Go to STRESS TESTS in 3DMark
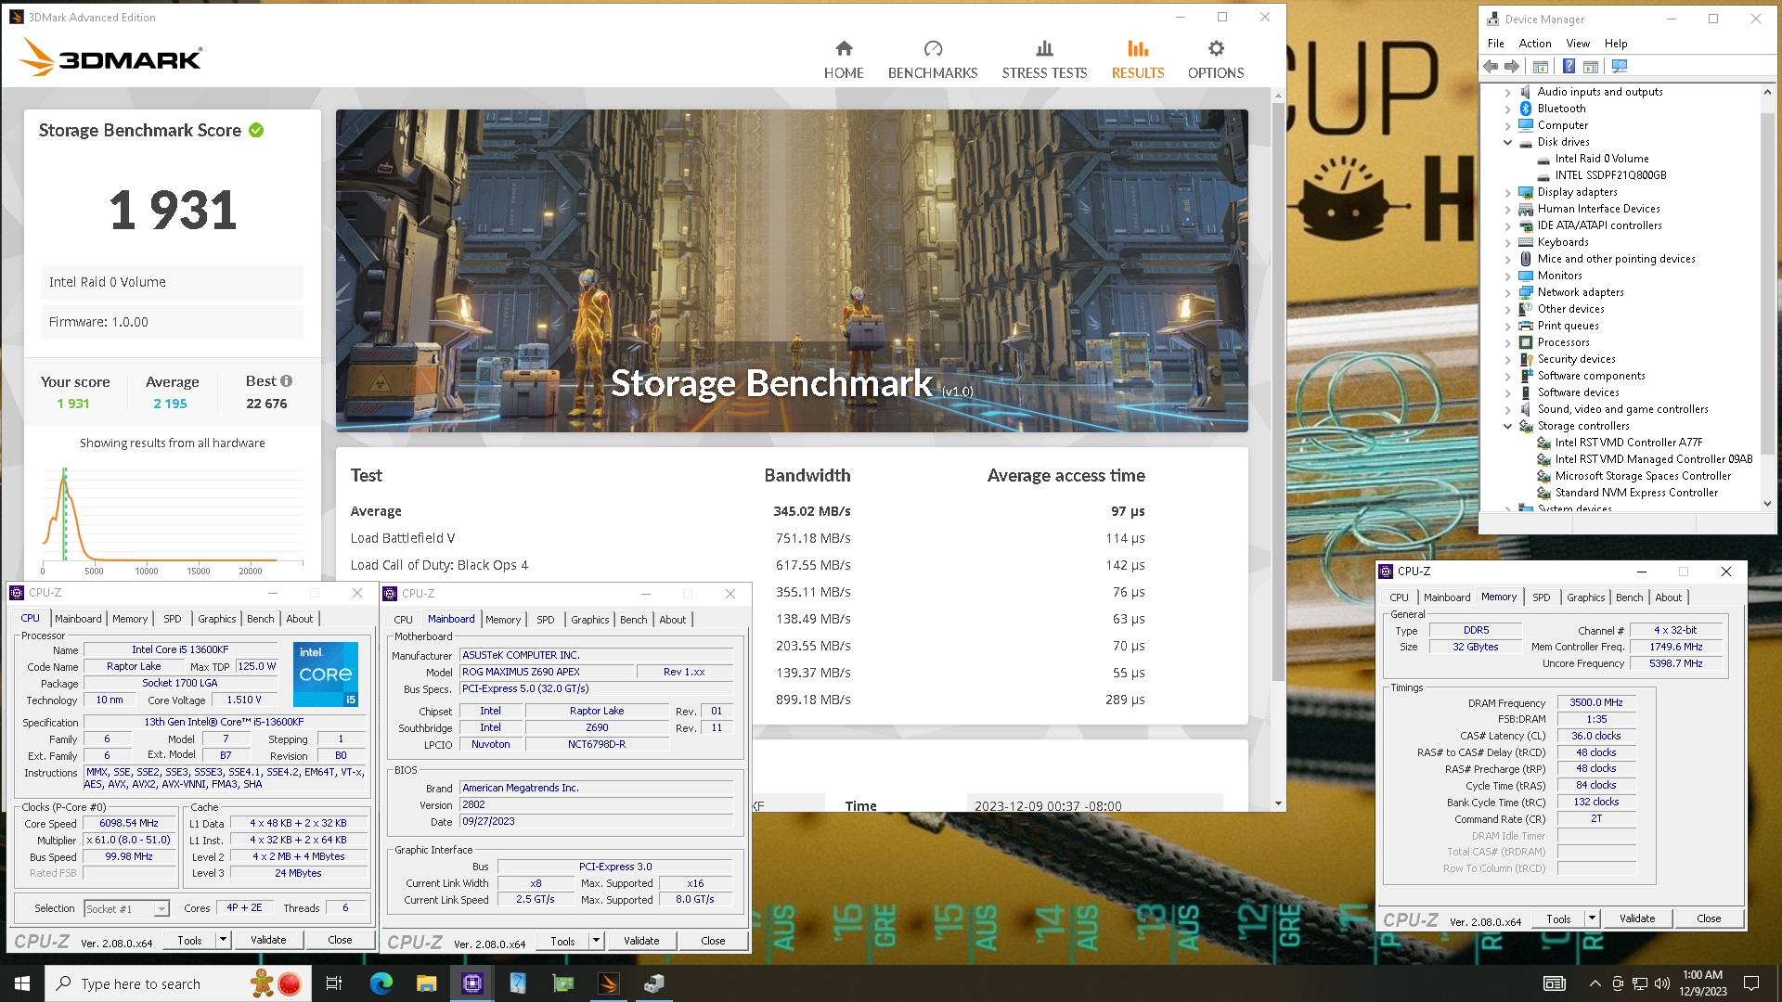 1044,60
